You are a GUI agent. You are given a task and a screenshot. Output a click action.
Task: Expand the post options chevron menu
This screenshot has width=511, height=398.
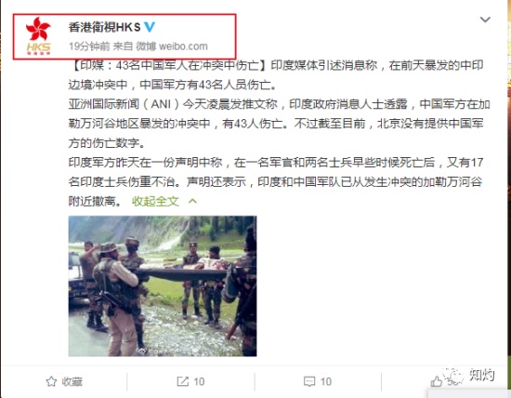(485, 20)
